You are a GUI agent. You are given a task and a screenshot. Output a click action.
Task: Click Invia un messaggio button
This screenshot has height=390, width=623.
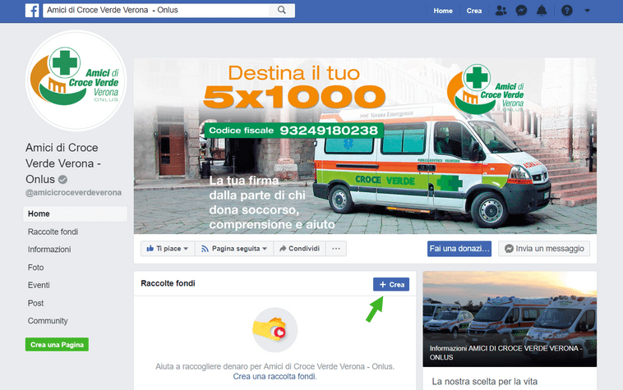pos(544,249)
